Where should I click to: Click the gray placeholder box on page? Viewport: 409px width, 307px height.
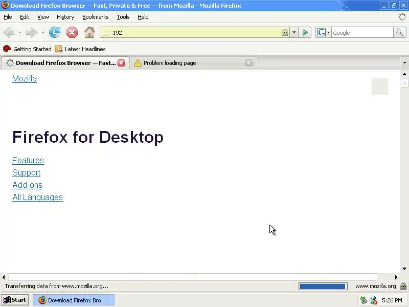(x=380, y=86)
